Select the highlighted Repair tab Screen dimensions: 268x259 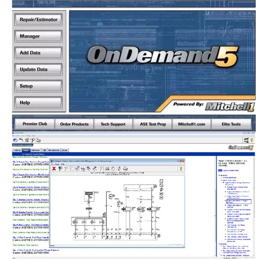click(26, 150)
